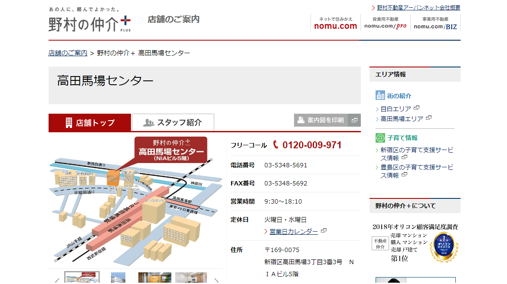Select the wood-paneled interior thumbnail
This screenshot has height=284, width=507.
(154, 278)
